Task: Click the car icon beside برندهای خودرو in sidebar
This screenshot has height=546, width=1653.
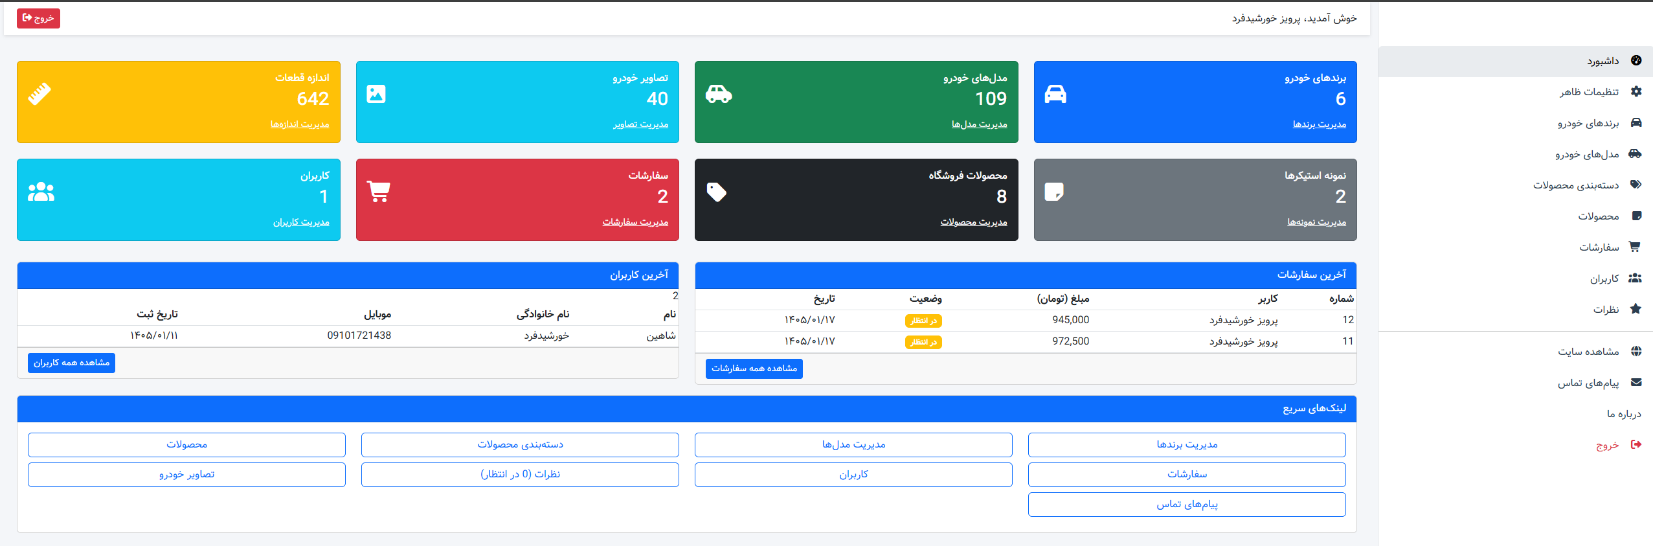Action: click(x=1636, y=123)
